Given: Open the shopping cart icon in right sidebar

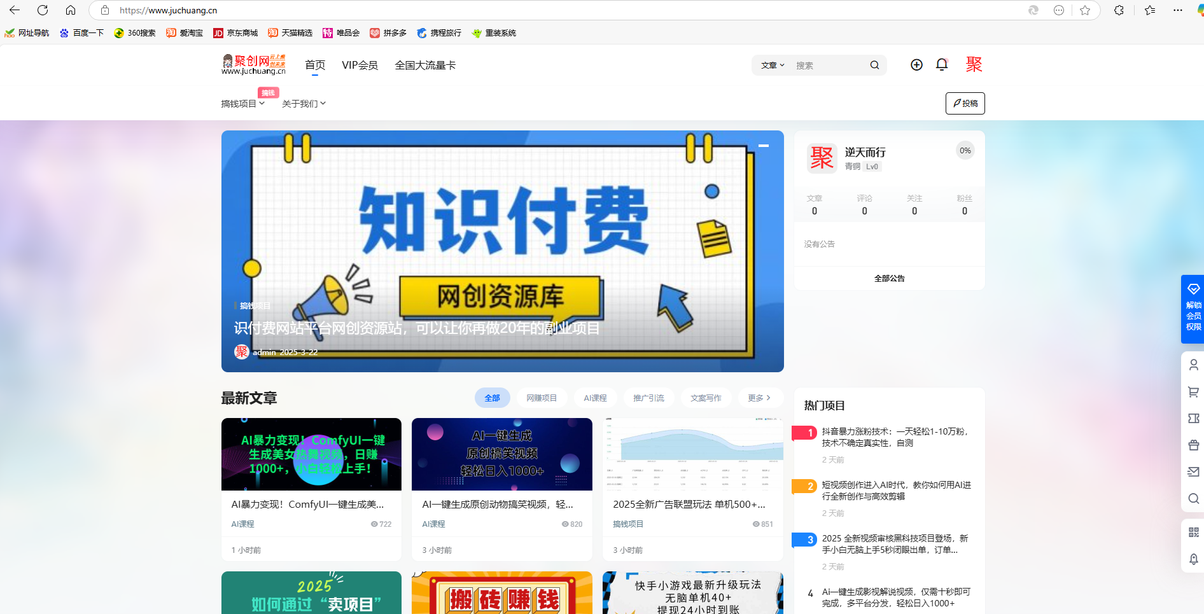Looking at the screenshot, I should pyautogui.click(x=1193, y=392).
